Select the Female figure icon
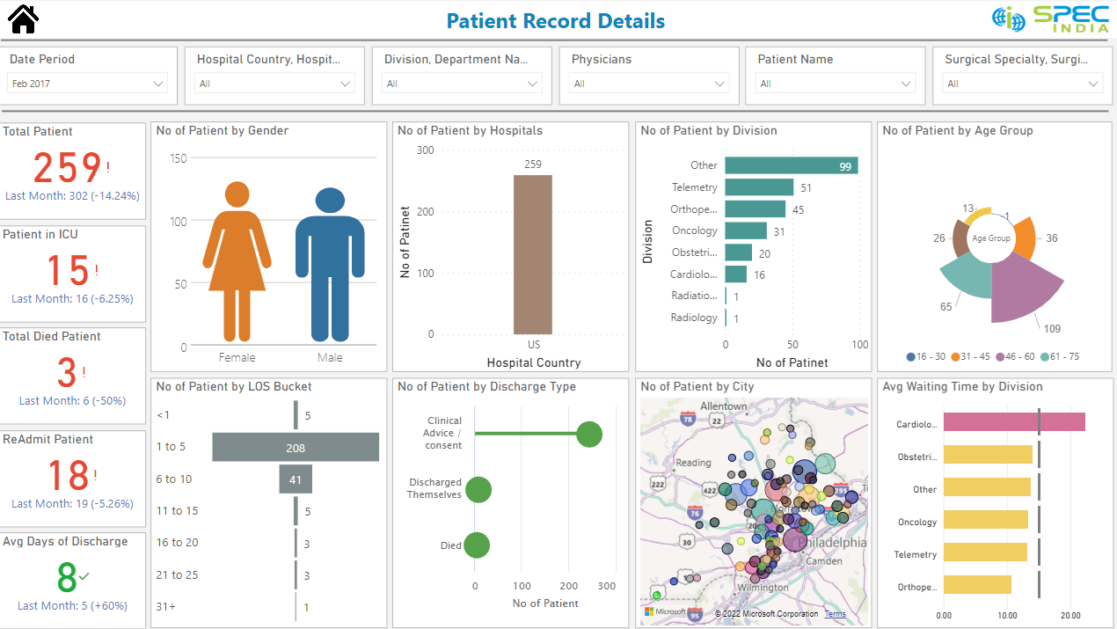 coord(237,261)
